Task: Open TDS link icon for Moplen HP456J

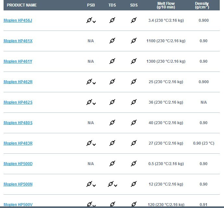Action: [112, 20]
